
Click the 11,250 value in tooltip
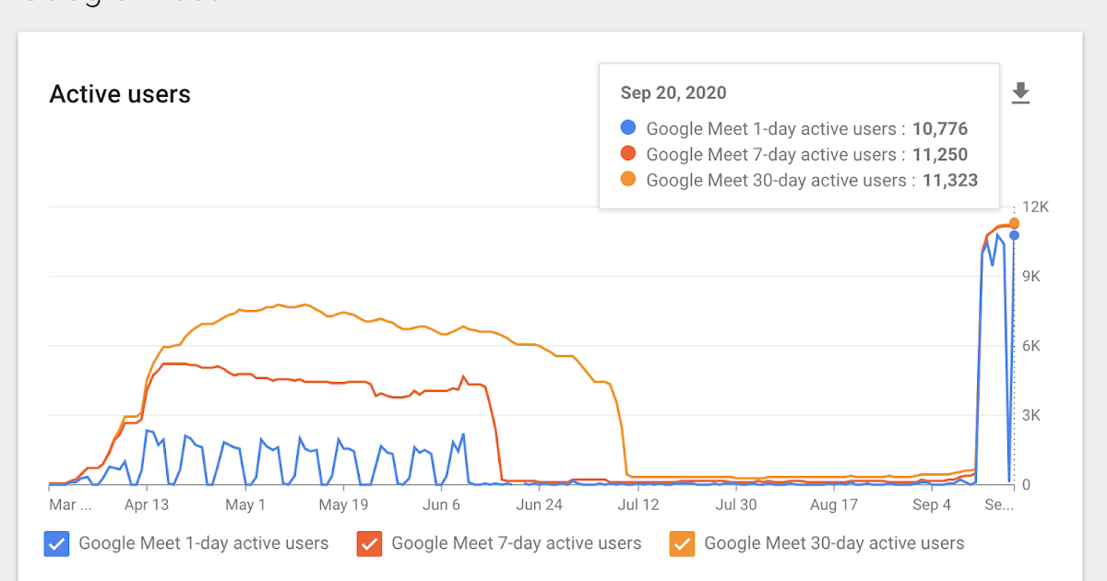point(940,155)
